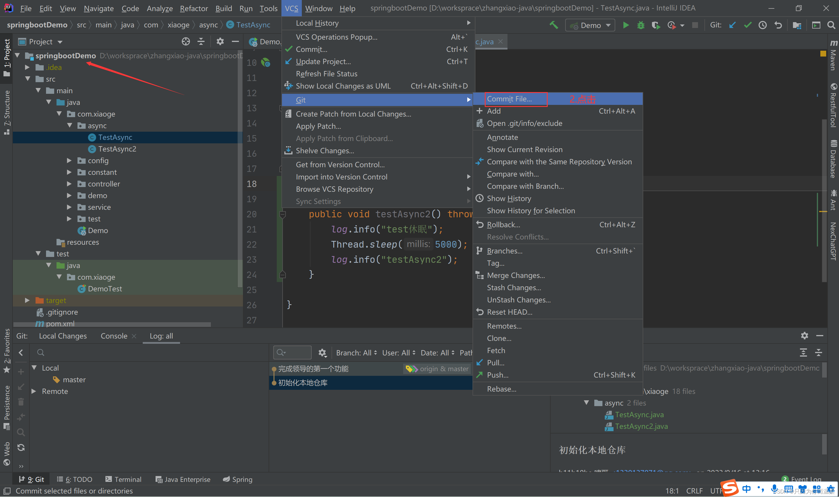
Task: Open Git log settings gear next to search
Action: click(x=322, y=353)
